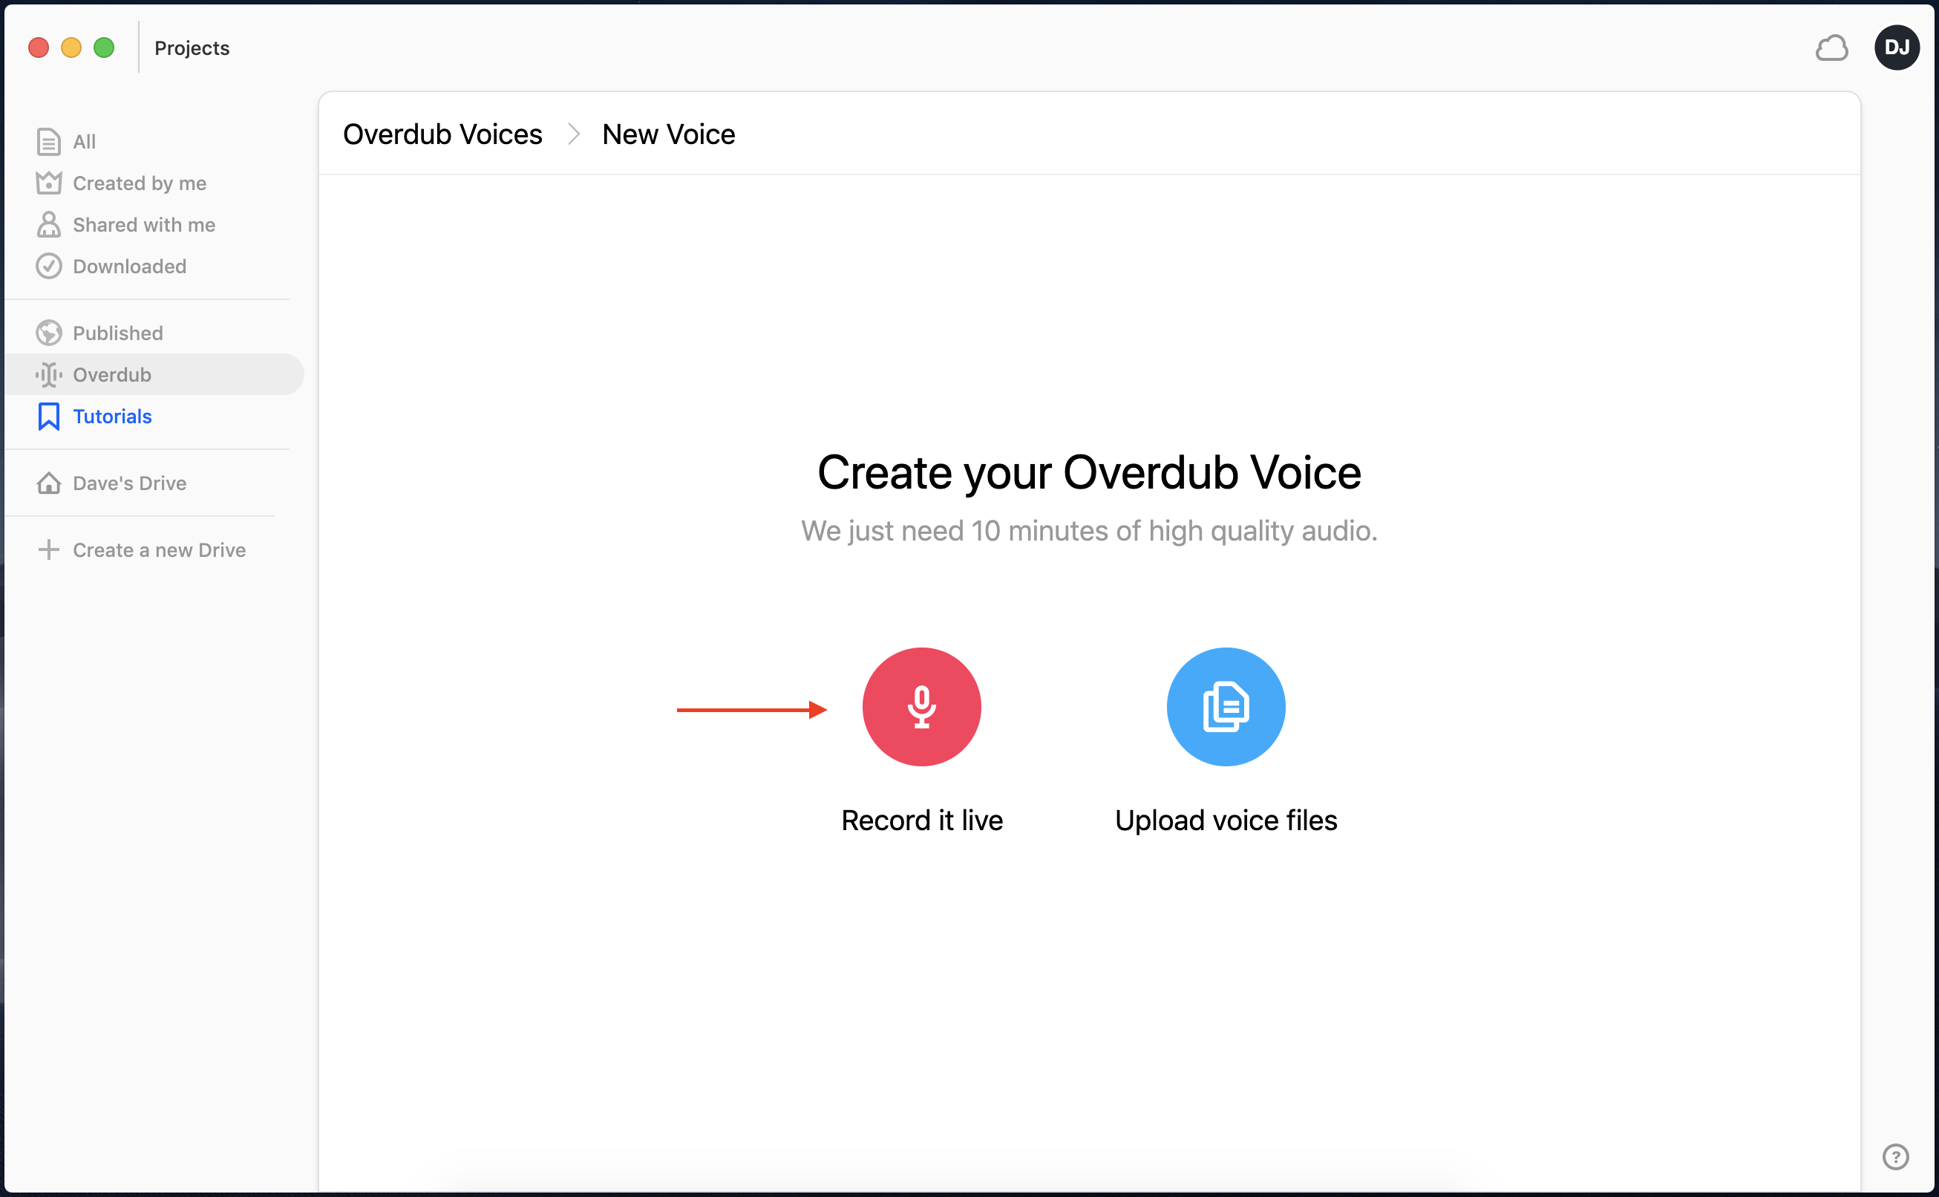
Task: Click the blue Upload voice files icon
Action: pyautogui.click(x=1226, y=706)
